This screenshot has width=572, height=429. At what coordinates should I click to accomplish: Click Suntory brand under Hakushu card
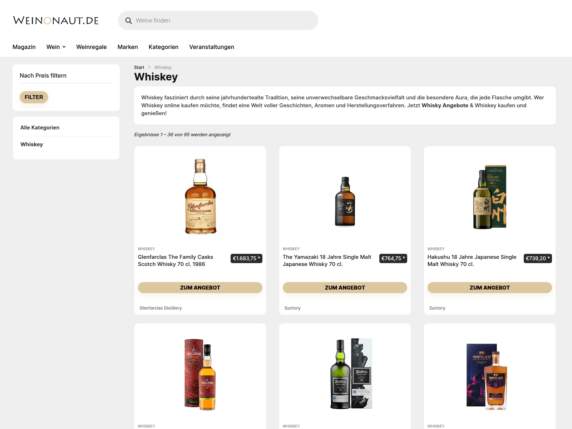coord(437,308)
